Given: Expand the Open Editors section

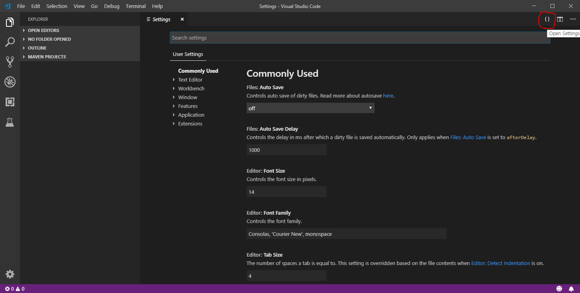Looking at the screenshot, I should tap(80, 30).
